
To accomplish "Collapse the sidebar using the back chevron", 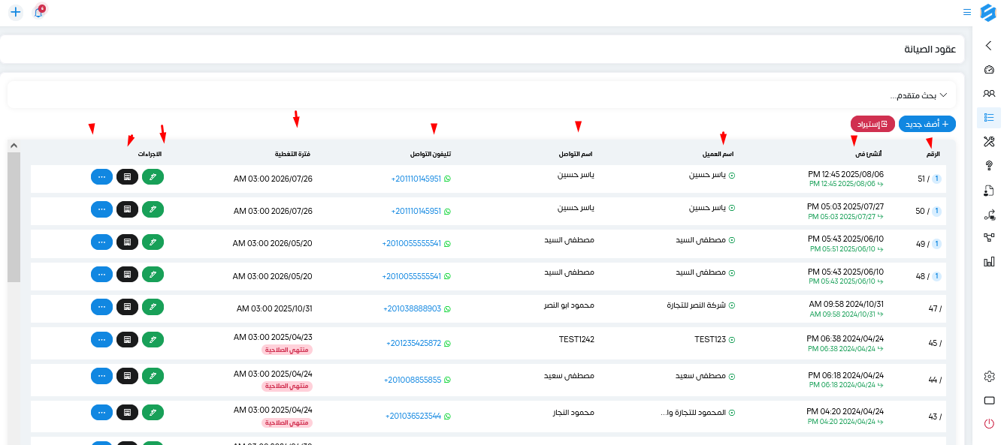I will click(989, 46).
